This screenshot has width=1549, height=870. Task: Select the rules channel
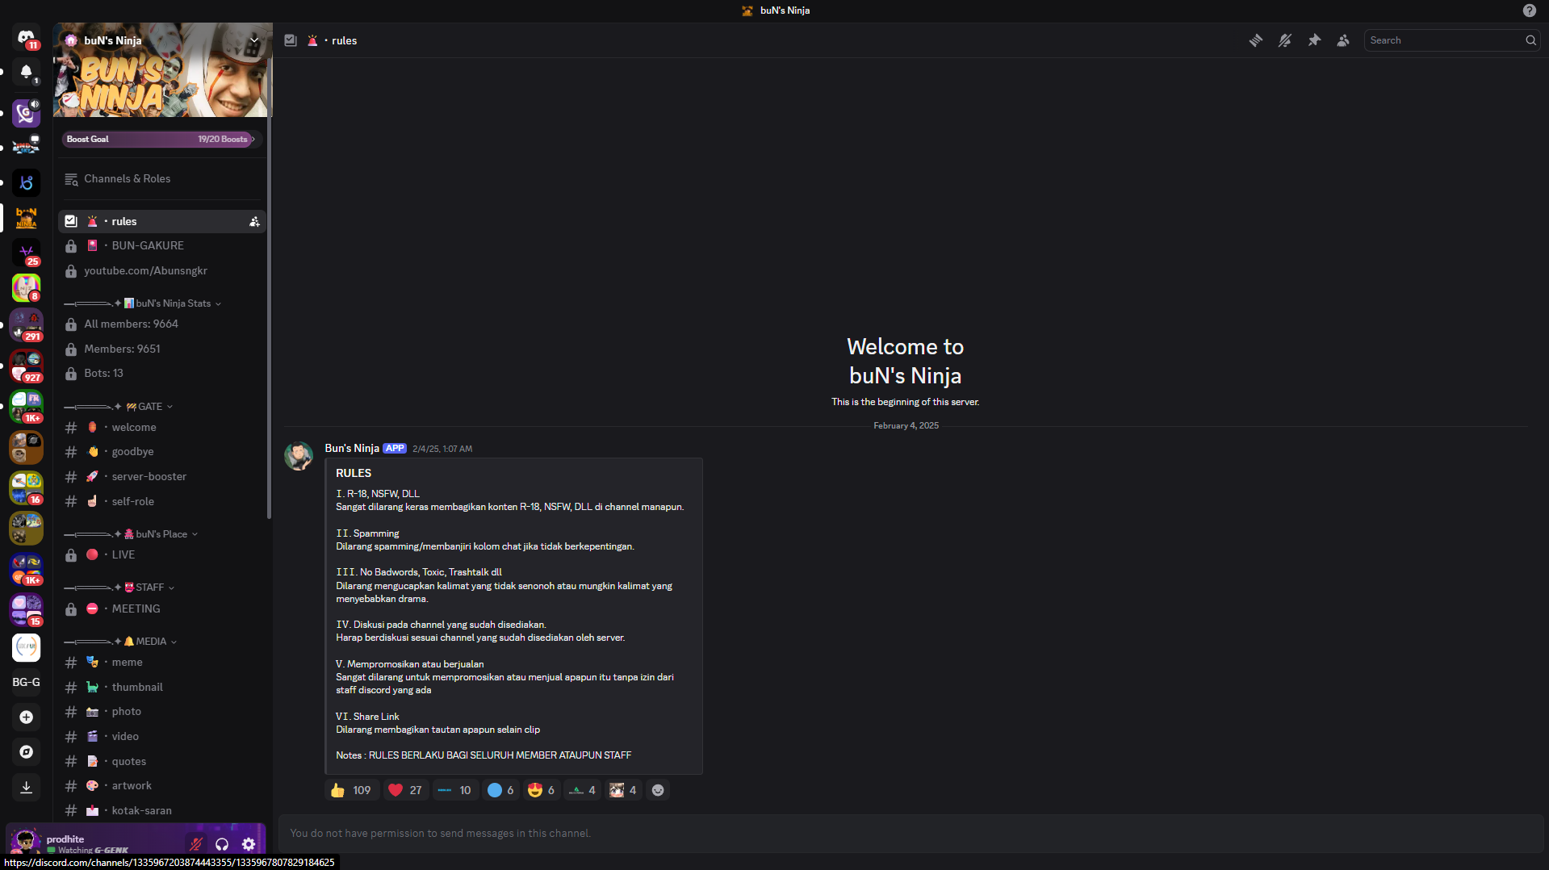click(161, 221)
